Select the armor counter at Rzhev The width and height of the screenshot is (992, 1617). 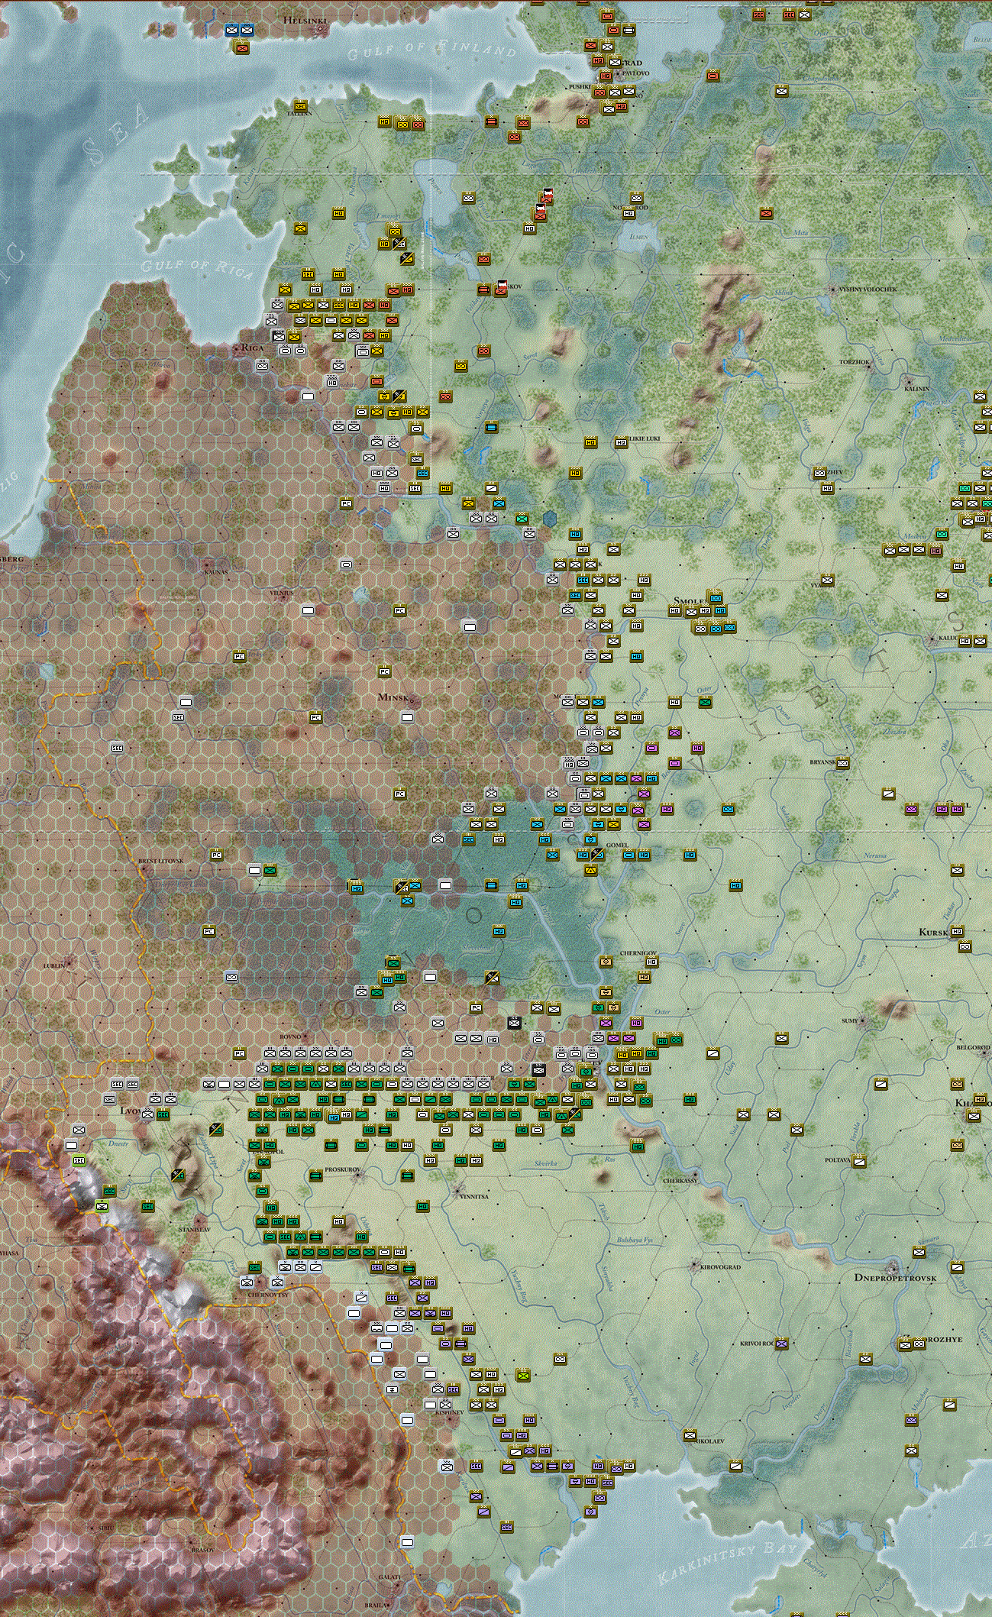click(819, 473)
